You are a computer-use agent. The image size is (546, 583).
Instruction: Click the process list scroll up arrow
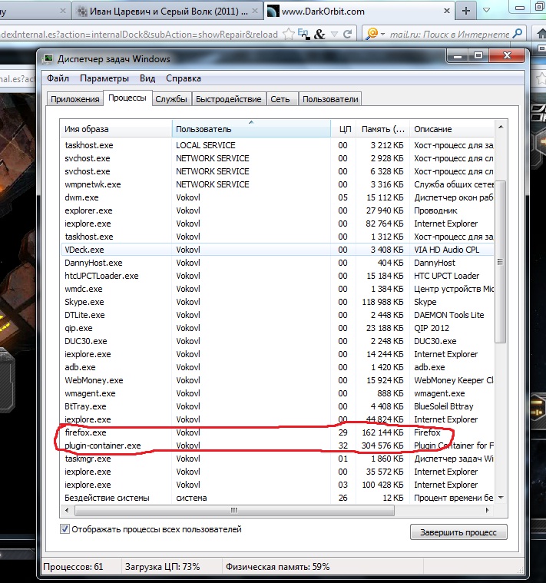click(501, 128)
